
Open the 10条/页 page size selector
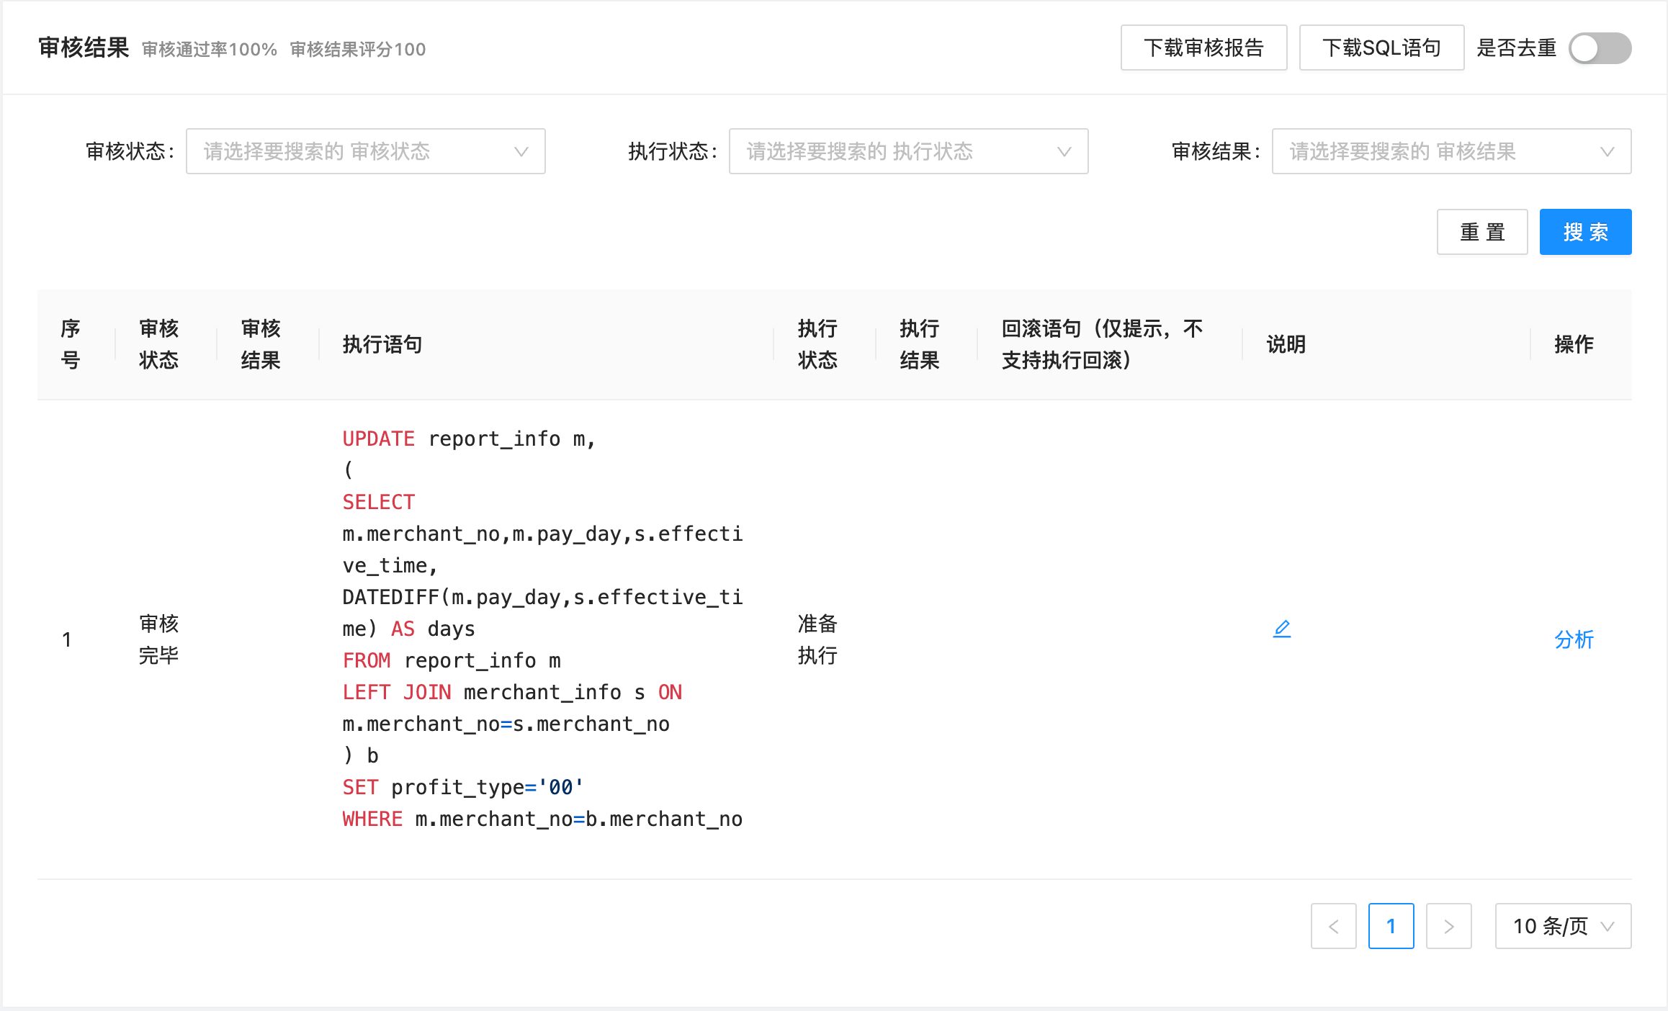click(1562, 926)
